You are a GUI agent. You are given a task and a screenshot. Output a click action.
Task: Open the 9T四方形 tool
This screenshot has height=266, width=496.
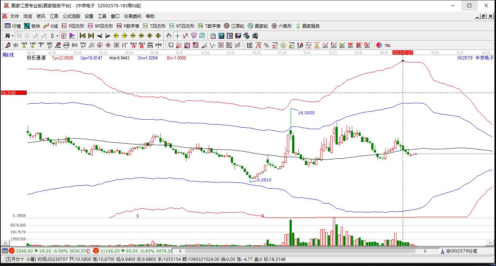pyautogui.click(x=182, y=26)
